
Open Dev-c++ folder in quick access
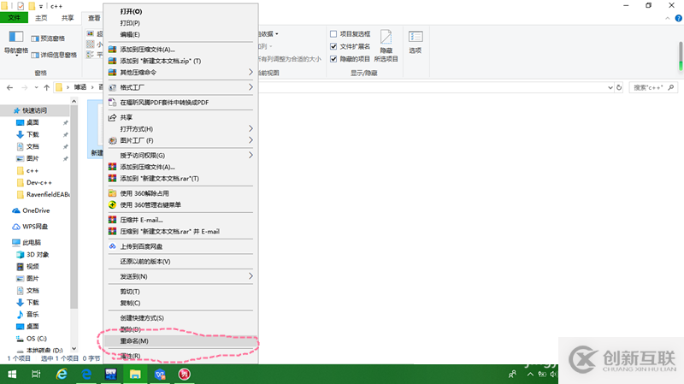pyautogui.click(x=39, y=182)
